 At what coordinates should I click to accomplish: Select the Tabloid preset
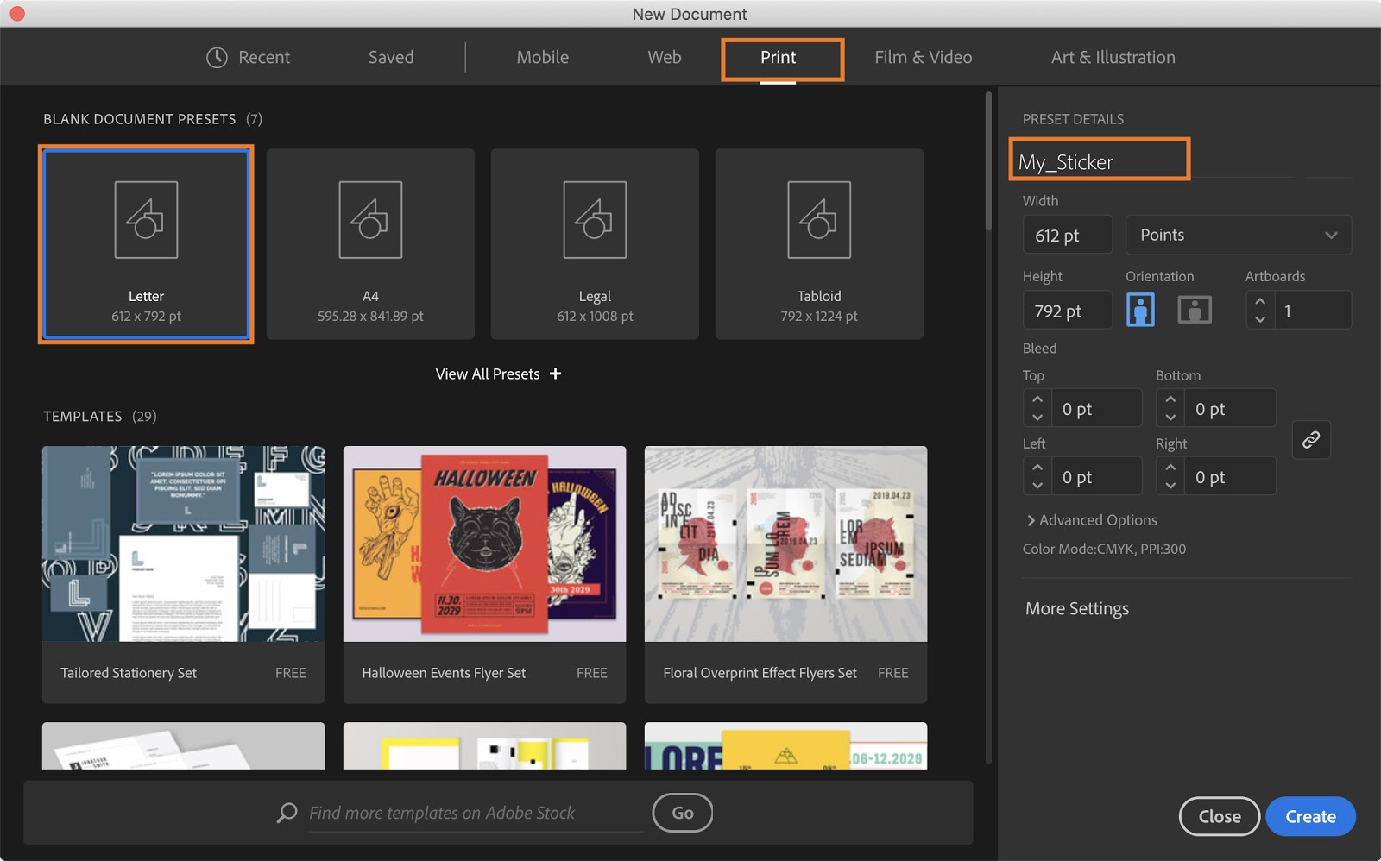(818, 244)
